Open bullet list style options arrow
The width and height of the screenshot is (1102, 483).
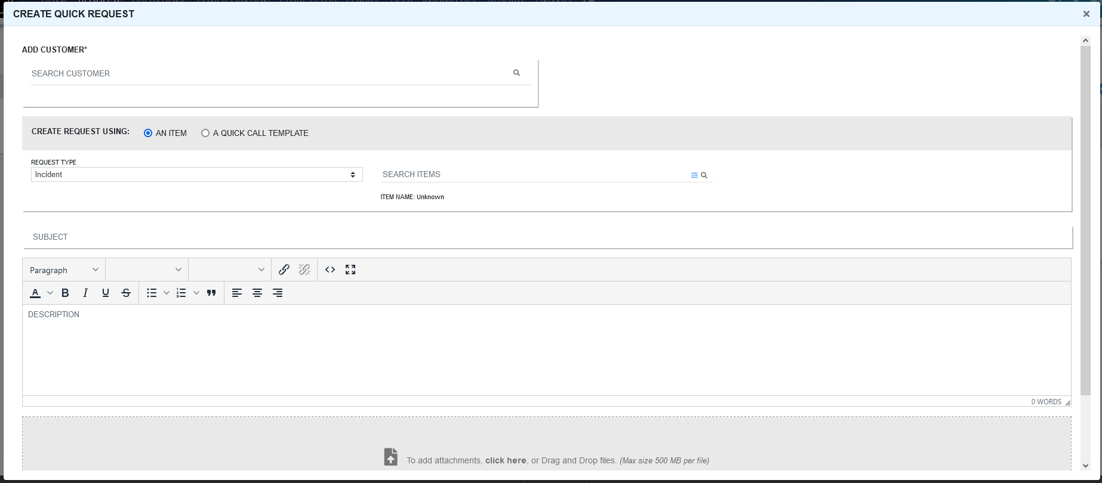167,293
